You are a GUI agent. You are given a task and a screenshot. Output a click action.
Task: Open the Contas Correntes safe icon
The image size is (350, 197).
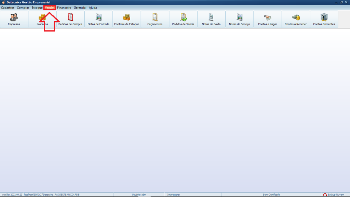click(324, 19)
